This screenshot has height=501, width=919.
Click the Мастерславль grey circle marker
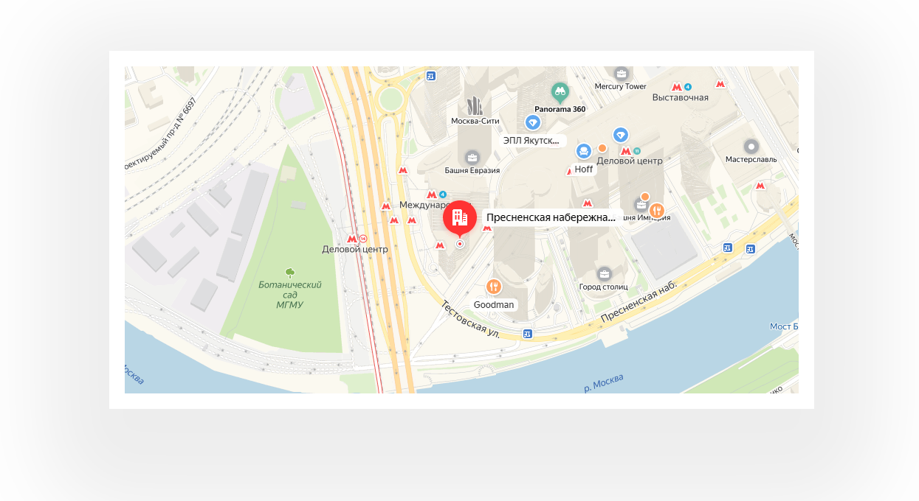click(751, 147)
